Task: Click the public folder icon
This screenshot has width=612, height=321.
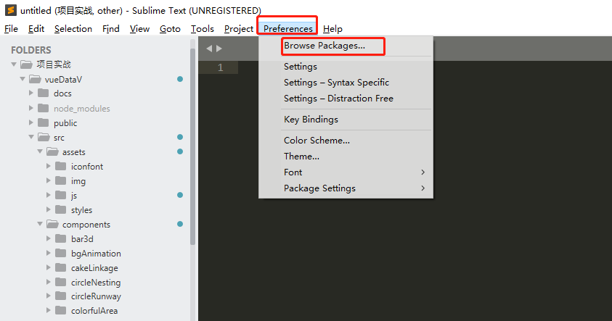Action: coord(44,122)
